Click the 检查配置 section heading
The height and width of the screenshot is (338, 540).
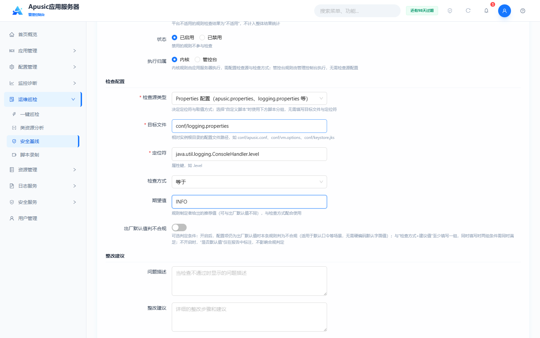click(x=115, y=81)
